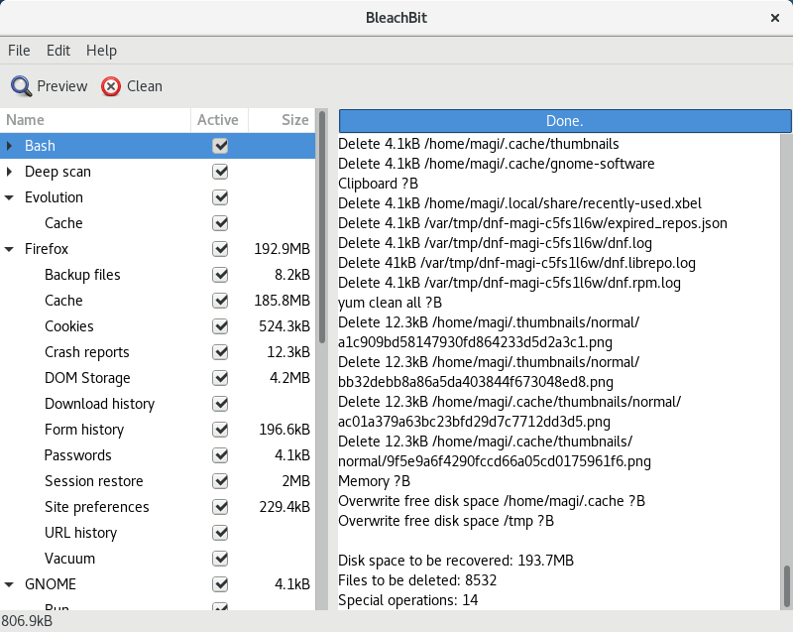The width and height of the screenshot is (793, 632).
Task: Uncheck URL history checkbox
Action: click(220, 533)
